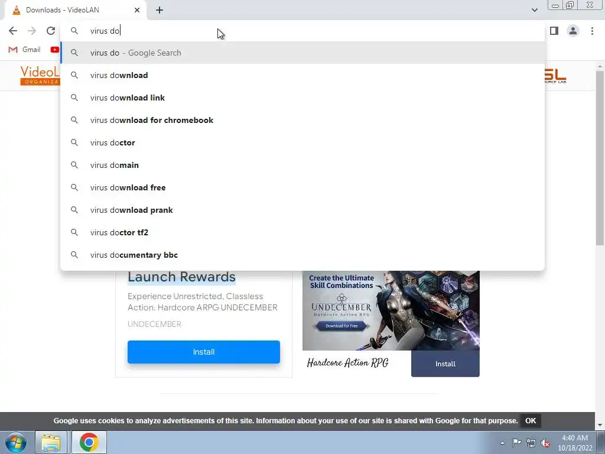The width and height of the screenshot is (605, 454).
Task: Open the taskbar clock showing 4:40 AM
Action: [x=574, y=442]
